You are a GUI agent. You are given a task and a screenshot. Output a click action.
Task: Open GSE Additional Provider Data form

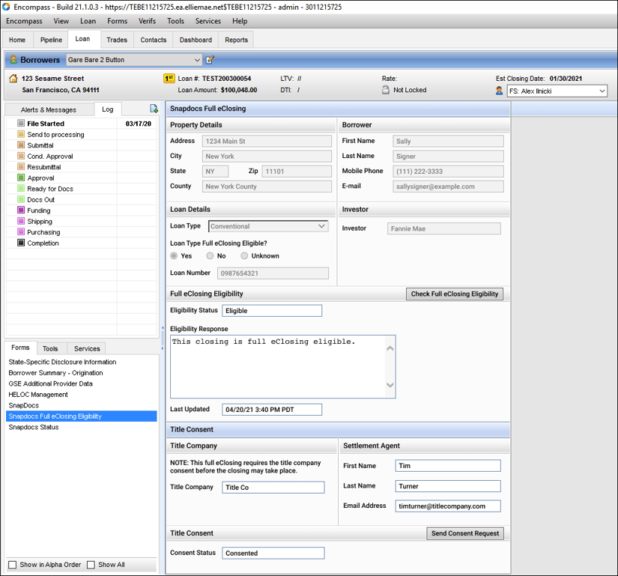[x=50, y=384]
